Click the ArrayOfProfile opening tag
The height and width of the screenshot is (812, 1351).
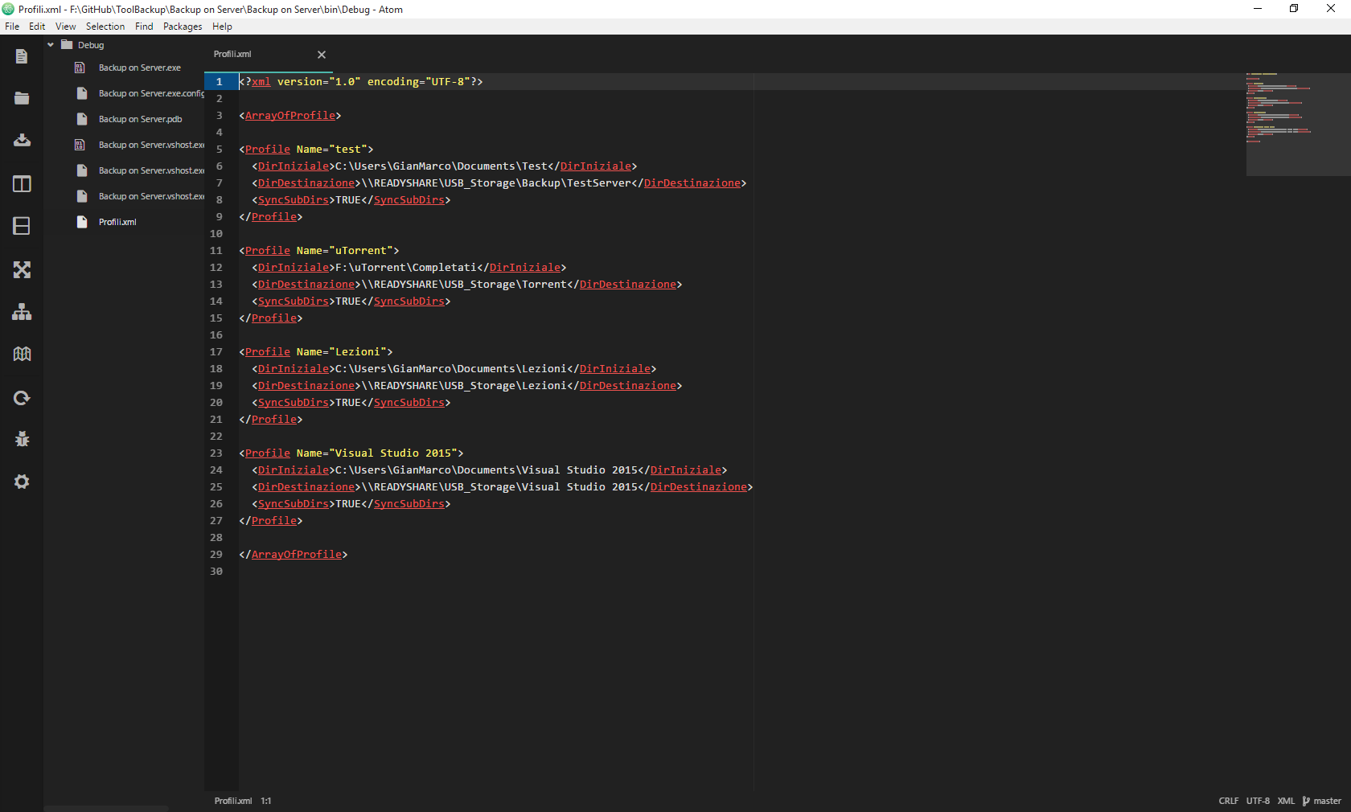290,115
